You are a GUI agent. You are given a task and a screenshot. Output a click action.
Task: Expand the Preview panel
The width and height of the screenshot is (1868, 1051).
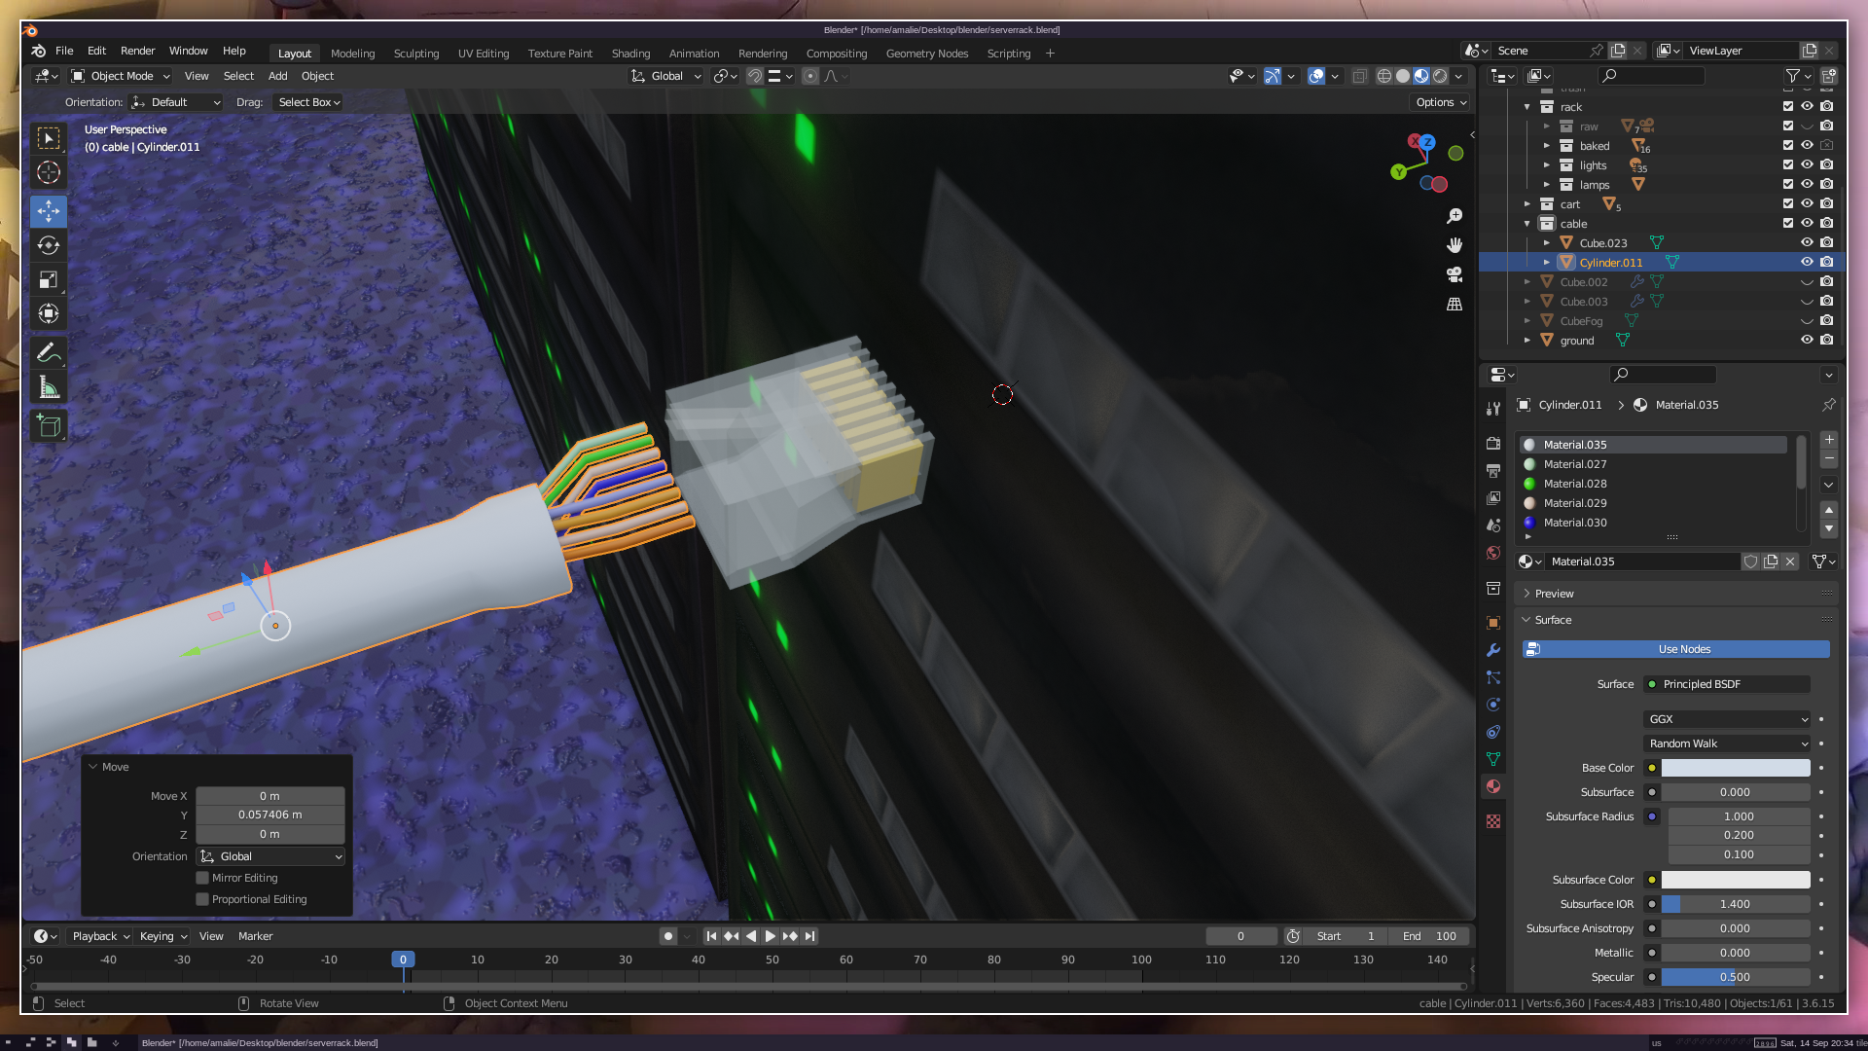tap(1554, 594)
